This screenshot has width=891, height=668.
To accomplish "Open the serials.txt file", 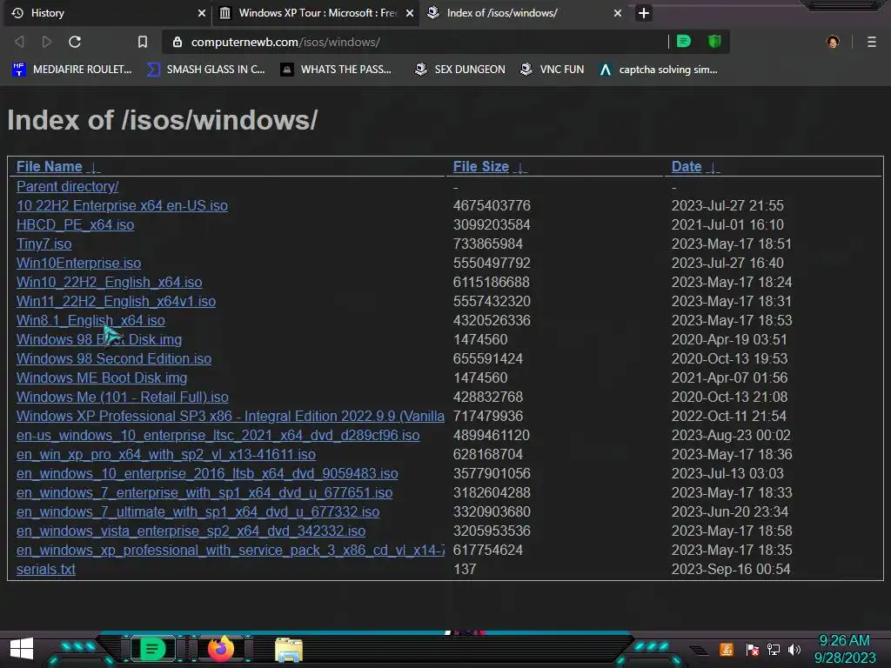I will 46,569.
